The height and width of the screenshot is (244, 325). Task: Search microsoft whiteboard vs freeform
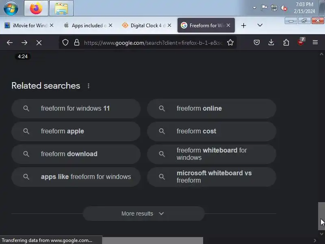[x=211, y=177]
